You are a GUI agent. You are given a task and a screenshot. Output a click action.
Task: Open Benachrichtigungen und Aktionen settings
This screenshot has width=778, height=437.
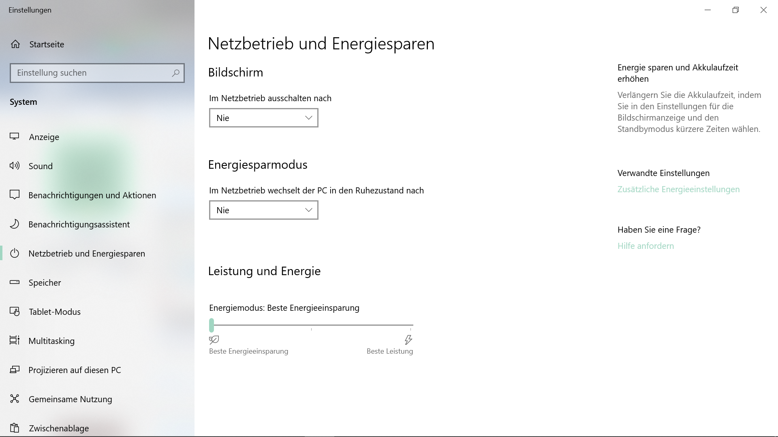point(92,195)
